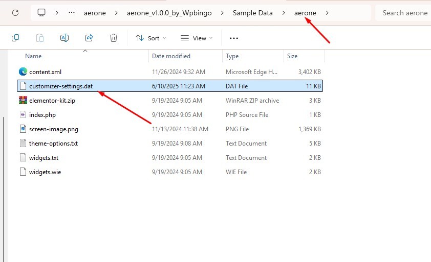Image resolution: width=431 pixels, height=262 pixels.
Task: Sort by Date modified column header
Action: click(171, 56)
